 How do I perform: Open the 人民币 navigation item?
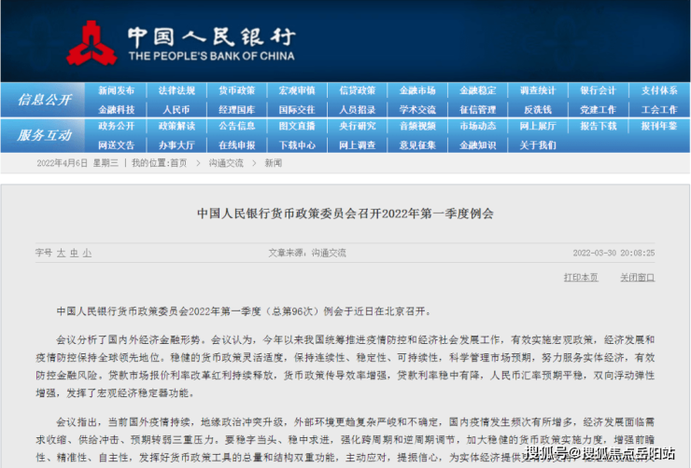click(x=176, y=109)
